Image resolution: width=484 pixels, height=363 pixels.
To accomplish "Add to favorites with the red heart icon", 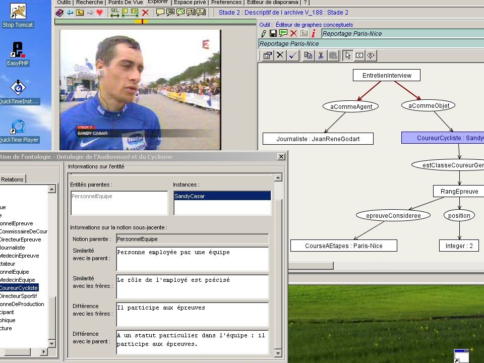I will pyautogui.click(x=99, y=13).
